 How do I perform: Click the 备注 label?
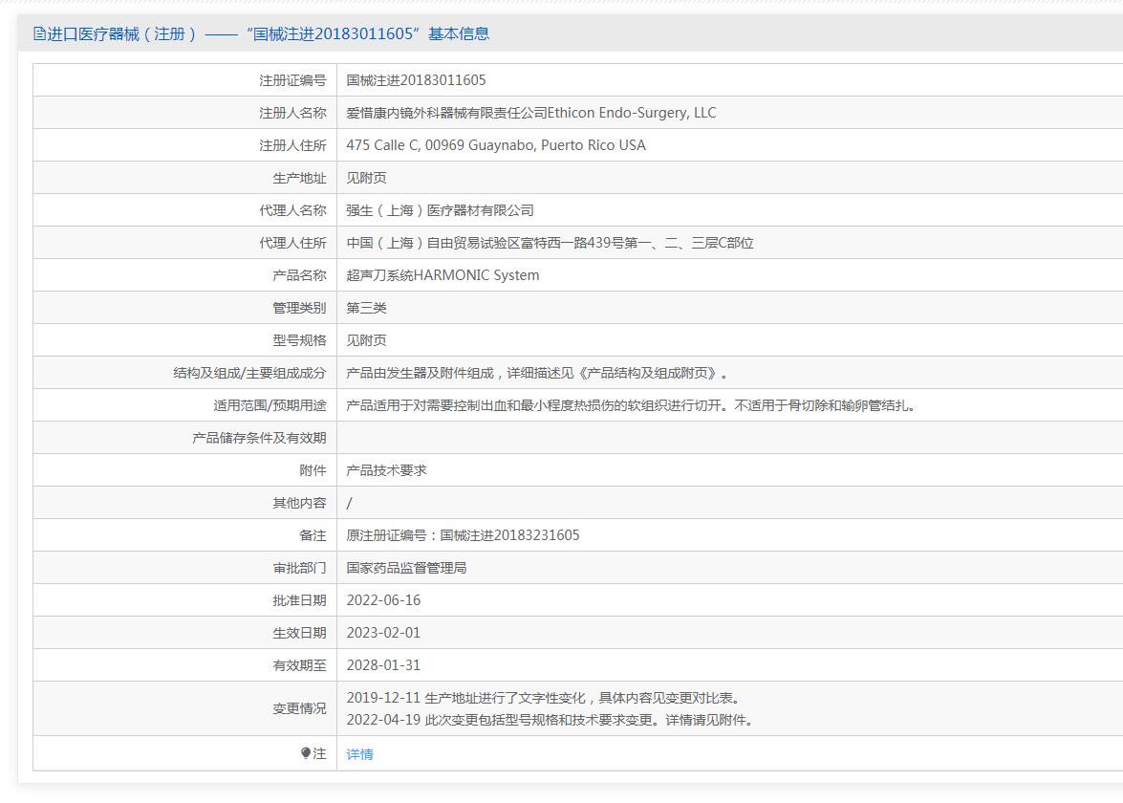pos(313,535)
